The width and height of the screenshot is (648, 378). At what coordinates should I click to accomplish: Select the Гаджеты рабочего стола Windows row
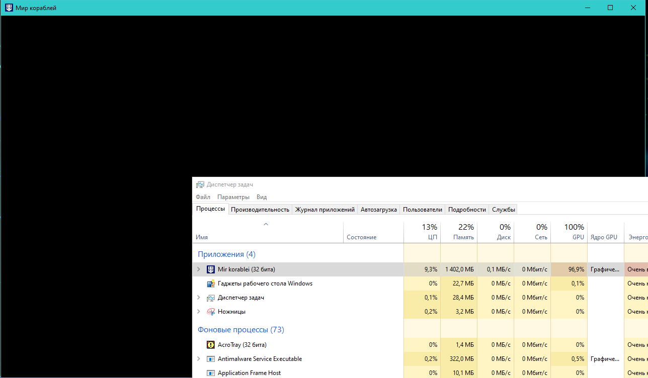(420, 283)
